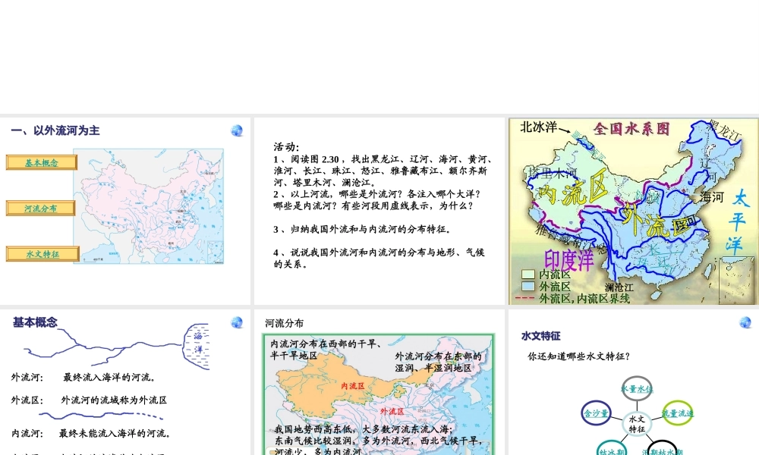The image size is (759, 455).
Task: Click the light green 内流区 legend swatch
Action: point(528,275)
